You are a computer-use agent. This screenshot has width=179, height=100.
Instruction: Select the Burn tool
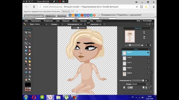(30, 65)
